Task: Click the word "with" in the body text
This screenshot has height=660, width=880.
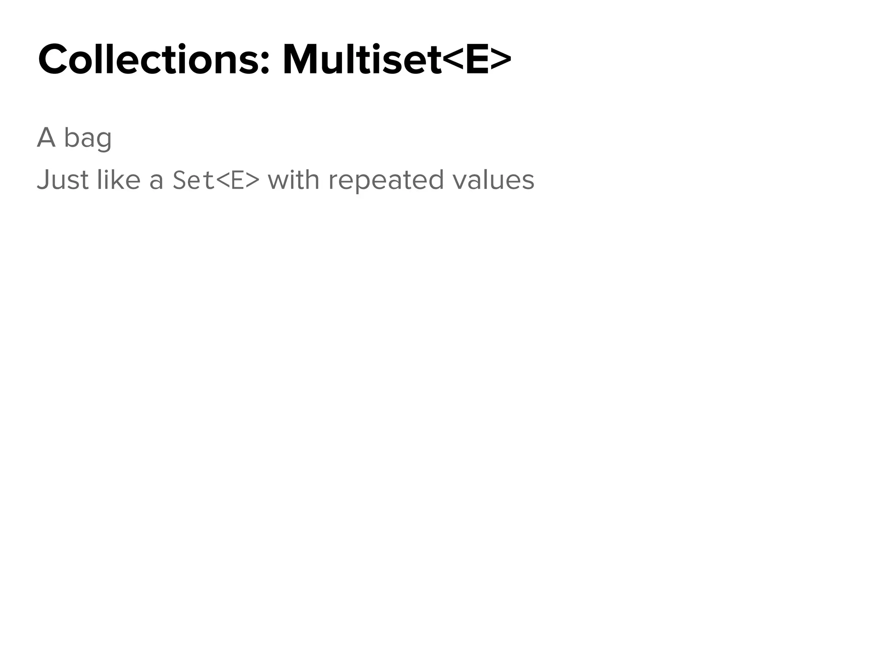Action: point(293,180)
